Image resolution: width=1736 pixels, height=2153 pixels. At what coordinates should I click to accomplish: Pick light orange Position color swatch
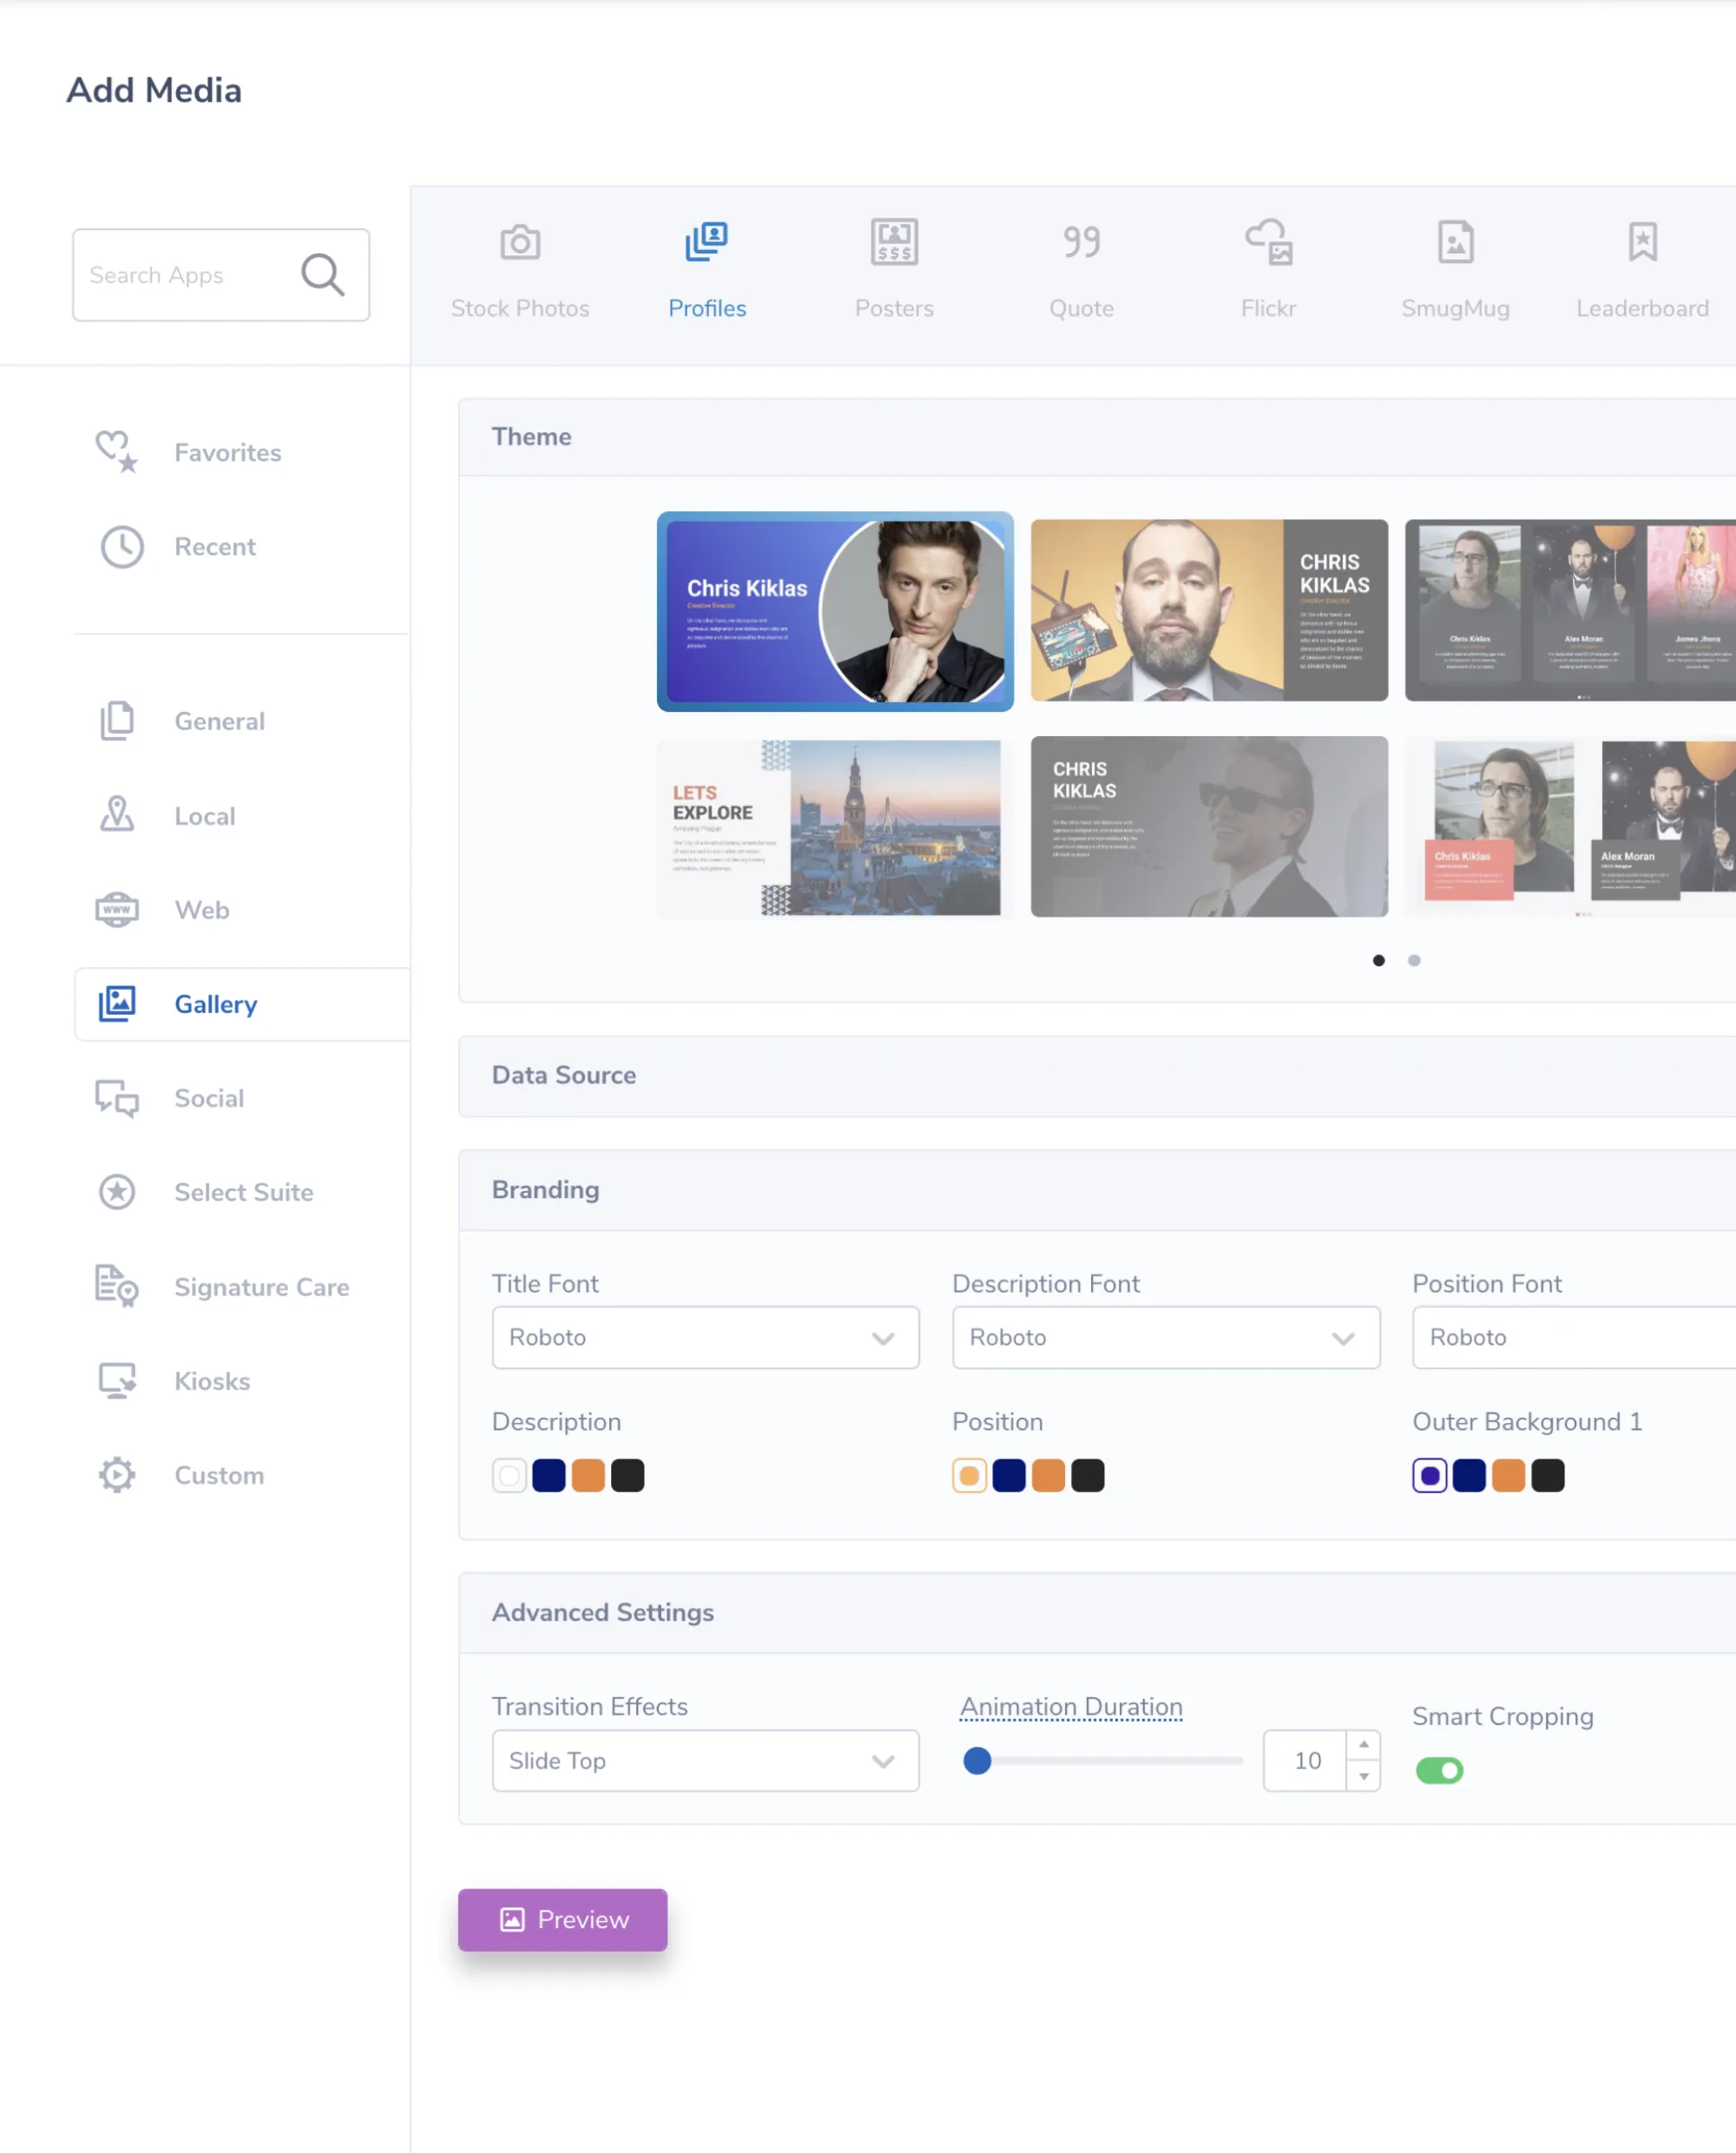(x=969, y=1475)
